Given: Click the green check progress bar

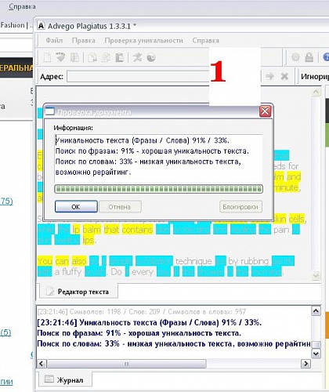Looking at the screenshot, I should [158, 189].
